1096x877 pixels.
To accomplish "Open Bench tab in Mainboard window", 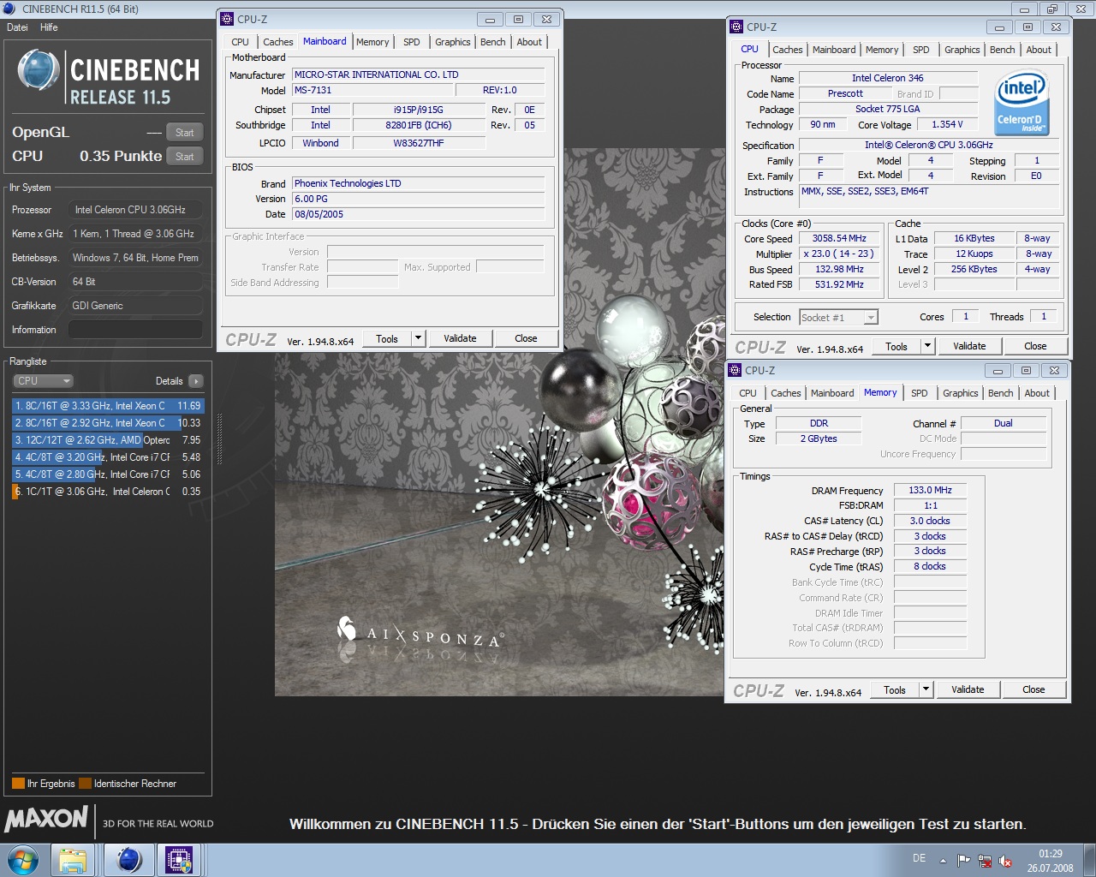I will pos(492,42).
